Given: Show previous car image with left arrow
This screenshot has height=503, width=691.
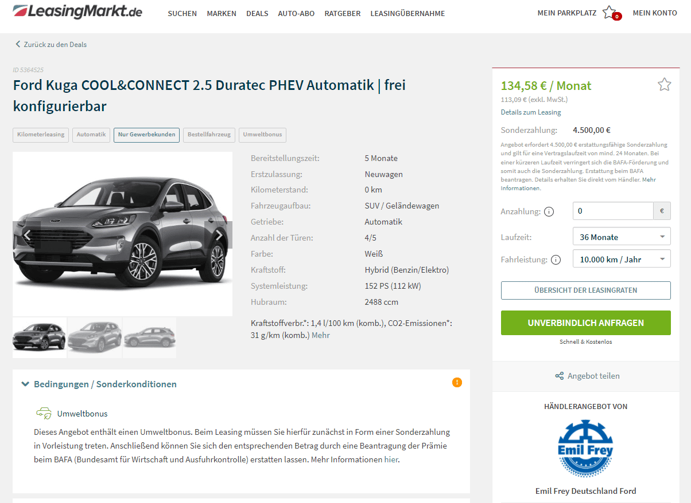Looking at the screenshot, I should pos(26,235).
